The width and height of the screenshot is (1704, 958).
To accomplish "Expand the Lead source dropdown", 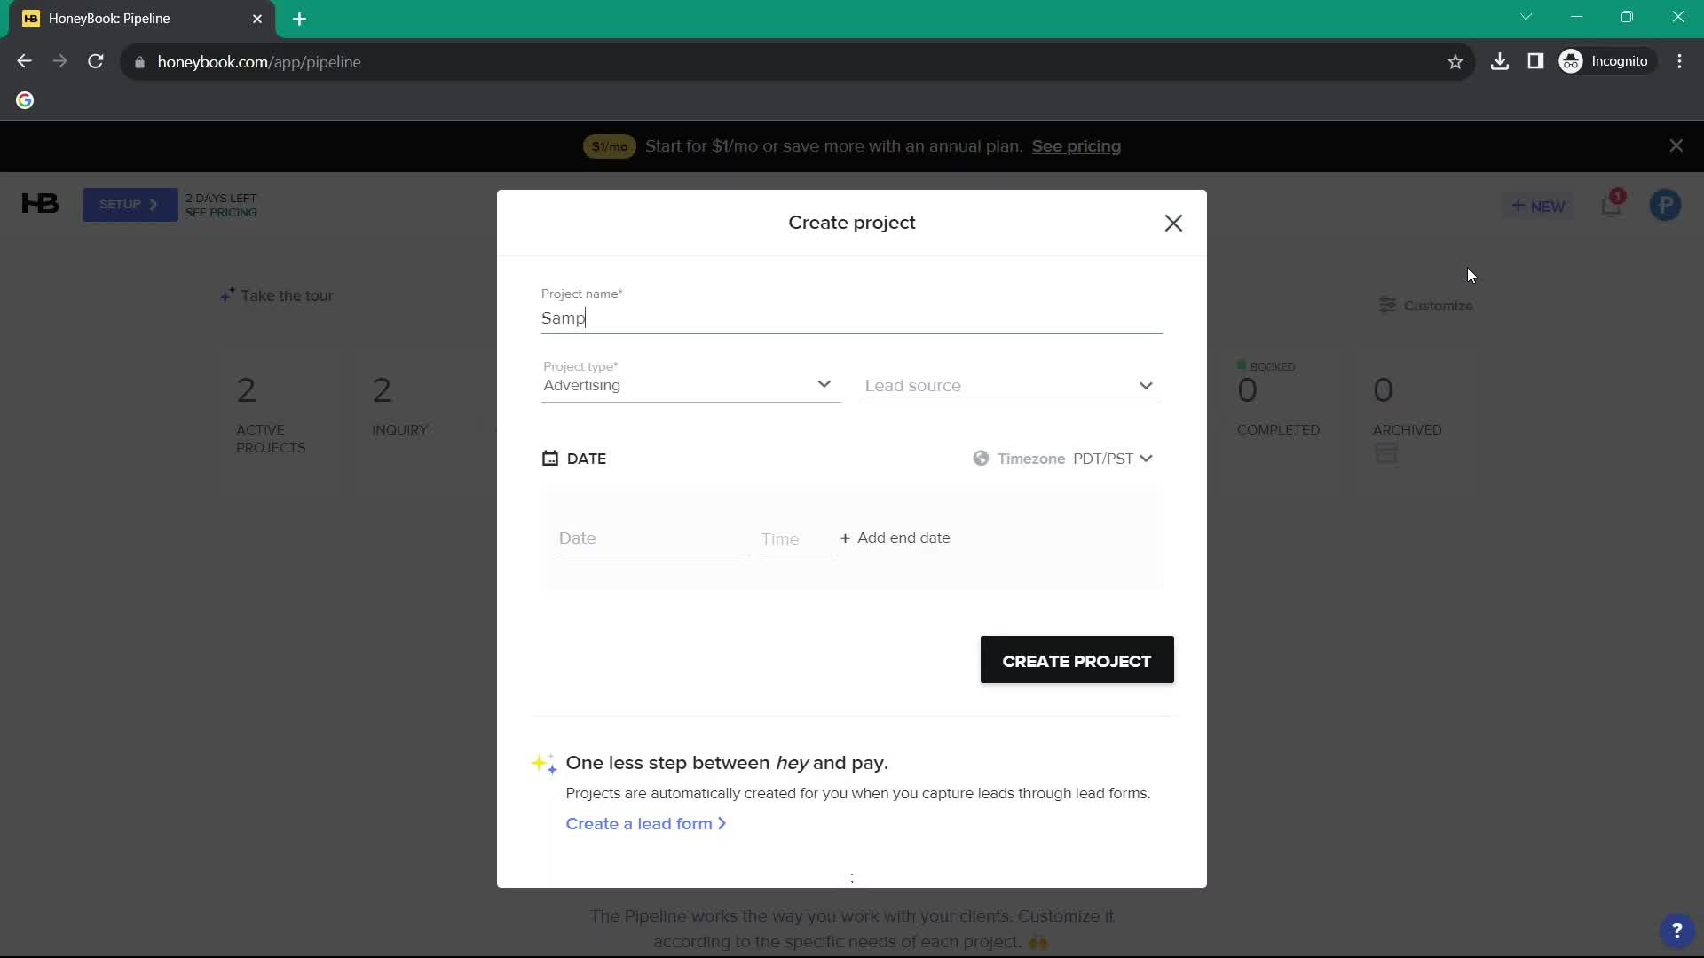I will click(1007, 385).
